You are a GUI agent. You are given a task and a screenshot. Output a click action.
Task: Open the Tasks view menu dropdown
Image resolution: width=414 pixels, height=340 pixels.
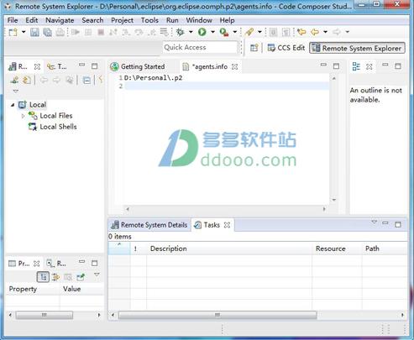click(374, 222)
